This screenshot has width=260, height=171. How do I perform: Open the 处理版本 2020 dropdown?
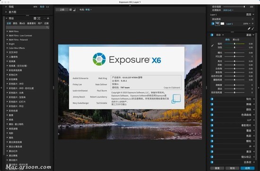[228, 10]
